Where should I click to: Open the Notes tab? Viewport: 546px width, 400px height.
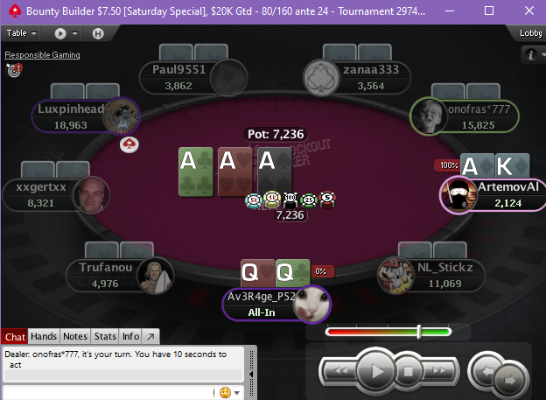[x=75, y=336]
